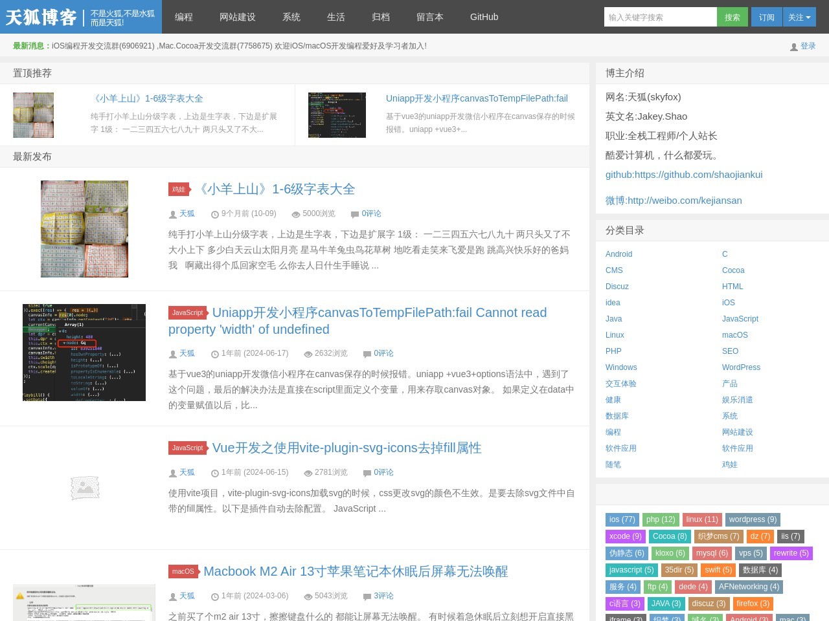Select the Android category

click(x=619, y=254)
